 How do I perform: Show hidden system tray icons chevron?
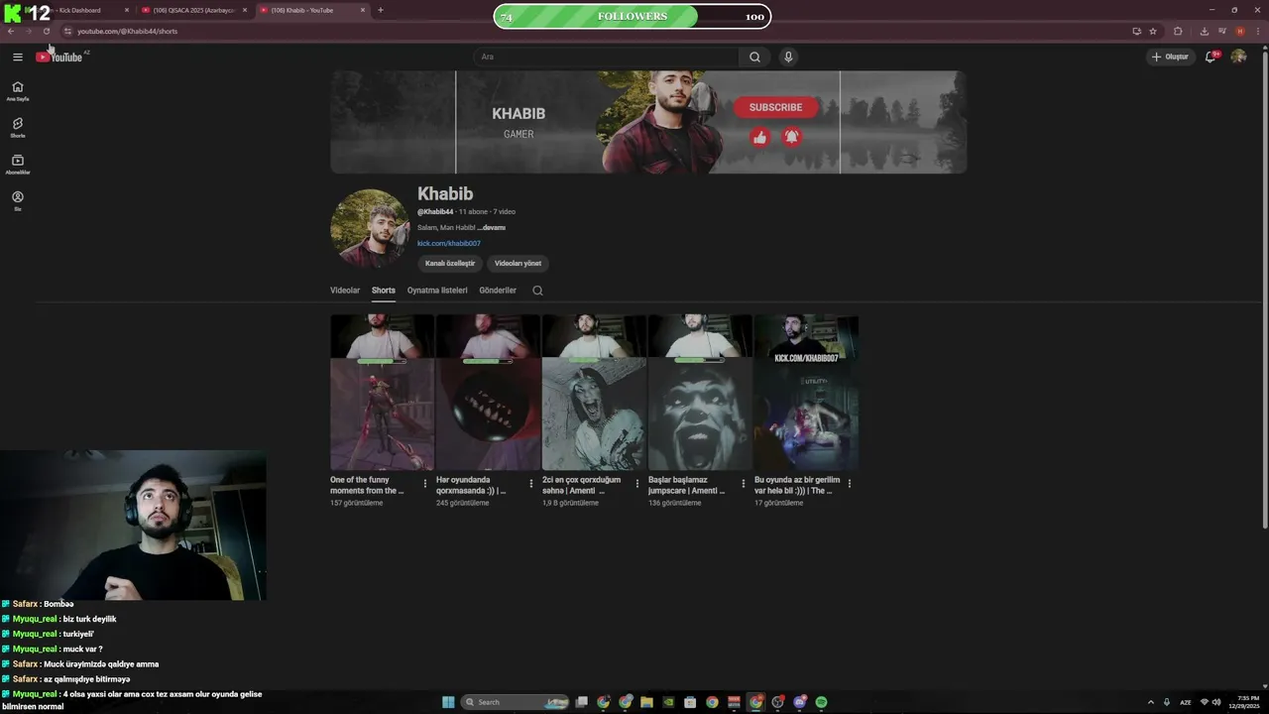click(x=1151, y=702)
